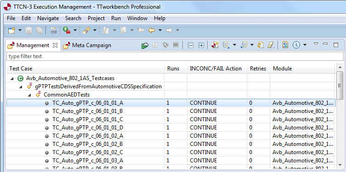
Task: Click the flashlight Search icon
Action: [x=86, y=30]
